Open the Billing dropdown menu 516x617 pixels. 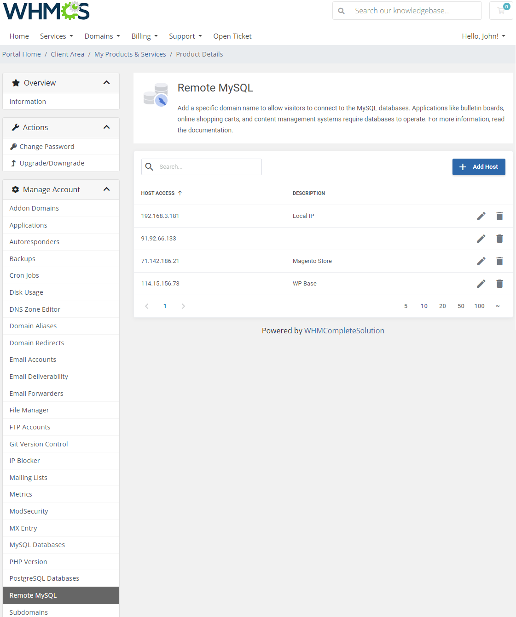point(145,36)
